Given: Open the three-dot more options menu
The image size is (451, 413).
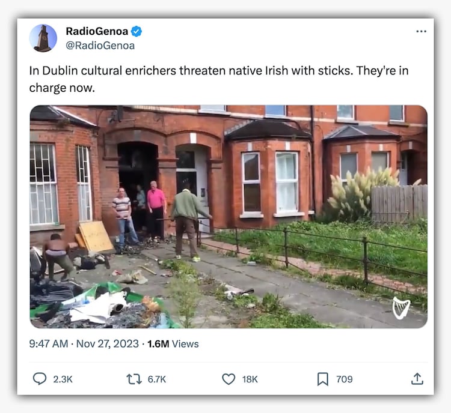Looking at the screenshot, I should coord(421,31).
